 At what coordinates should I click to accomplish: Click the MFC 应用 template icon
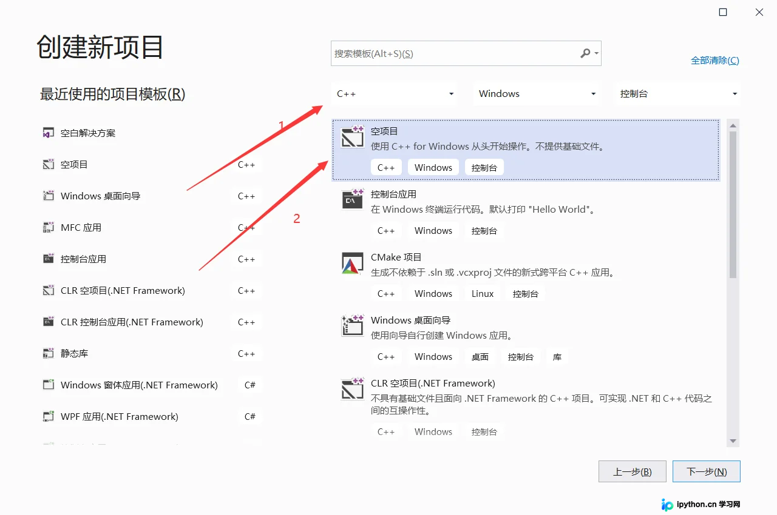point(49,227)
